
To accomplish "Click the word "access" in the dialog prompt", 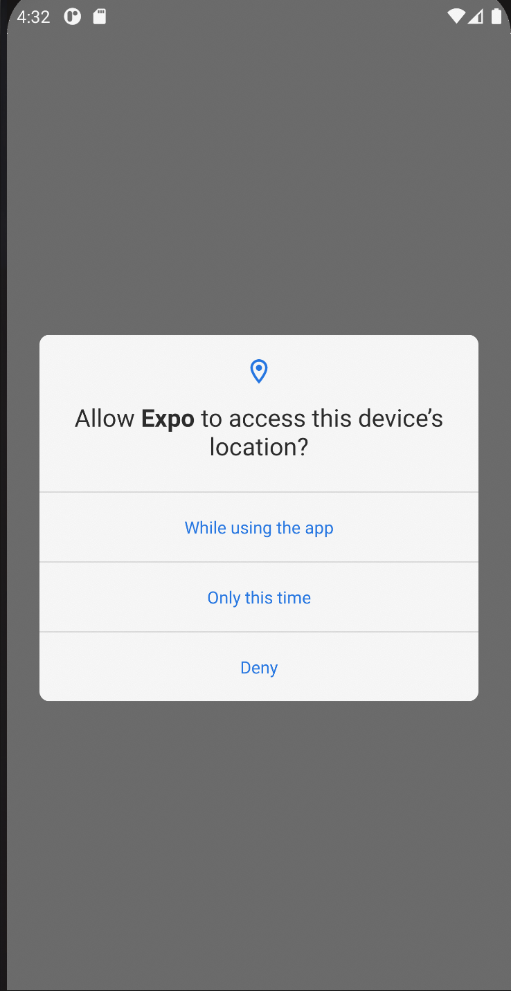I will pyautogui.click(x=267, y=419).
